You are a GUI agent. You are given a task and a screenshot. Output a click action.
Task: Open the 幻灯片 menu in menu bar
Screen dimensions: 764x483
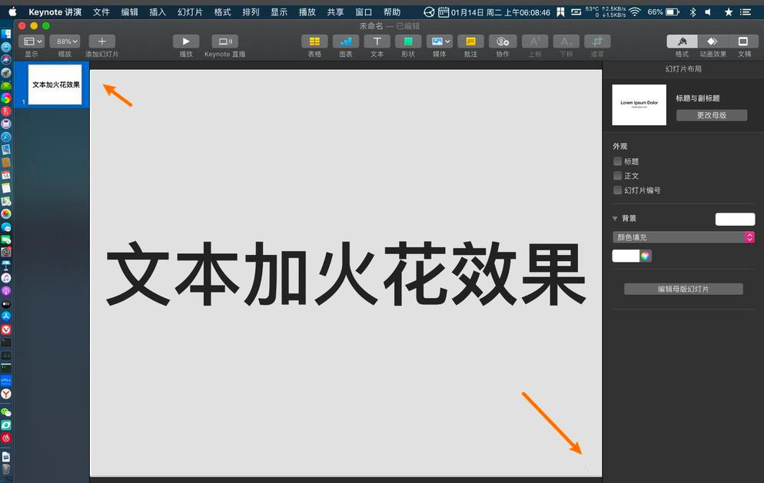tap(190, 12)
